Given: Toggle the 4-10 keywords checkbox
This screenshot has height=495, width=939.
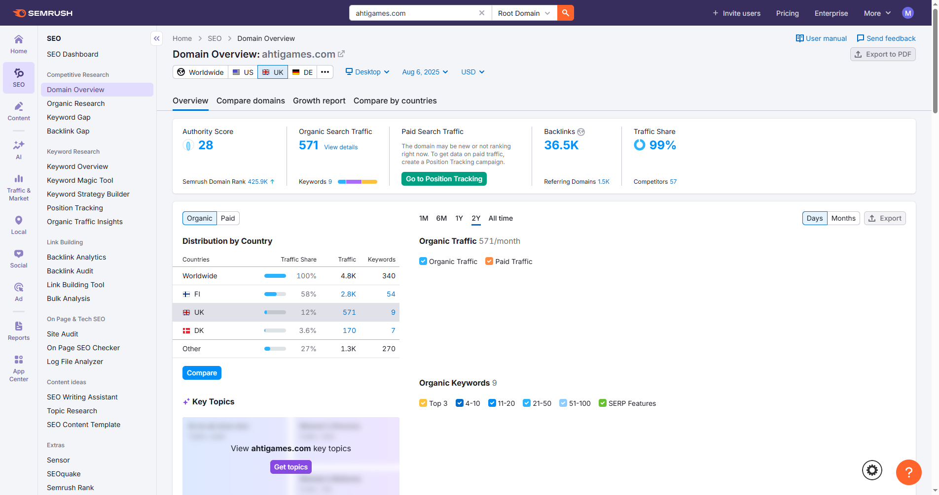Looking at the screenshot, I should point(460,403).
